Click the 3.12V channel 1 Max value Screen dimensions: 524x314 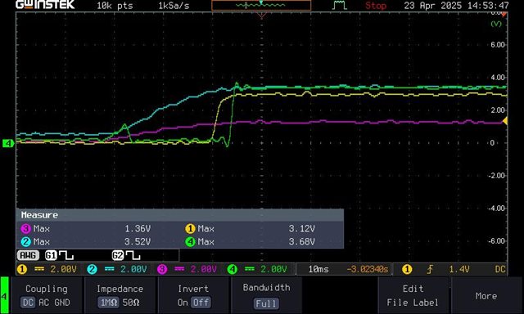(x=301, y=229)
